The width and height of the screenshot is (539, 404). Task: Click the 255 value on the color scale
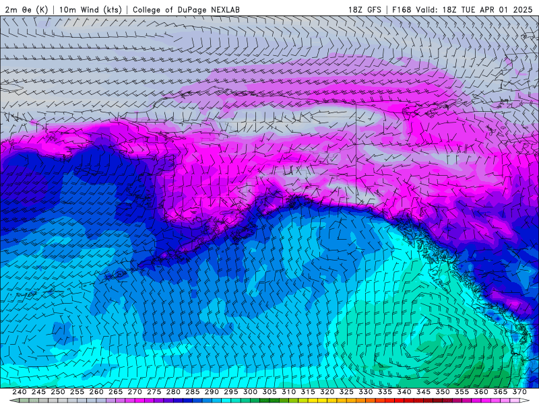point(77,392)
